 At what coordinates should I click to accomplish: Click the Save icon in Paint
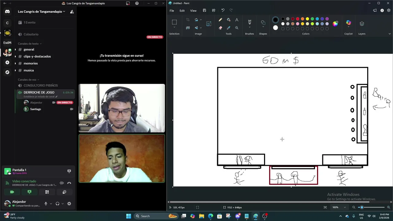(x=204, y=10)
